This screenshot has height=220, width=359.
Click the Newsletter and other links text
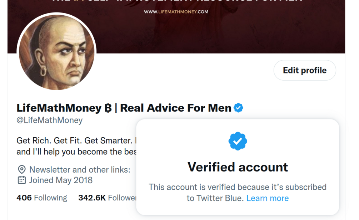click(x=80, y=170)
